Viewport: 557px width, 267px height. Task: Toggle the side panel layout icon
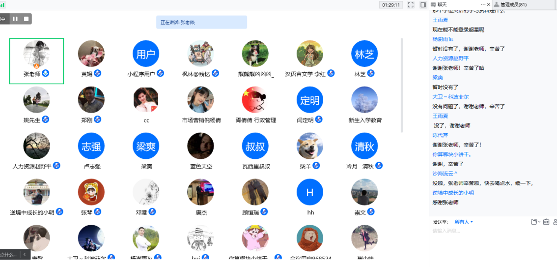click(423, 5)
